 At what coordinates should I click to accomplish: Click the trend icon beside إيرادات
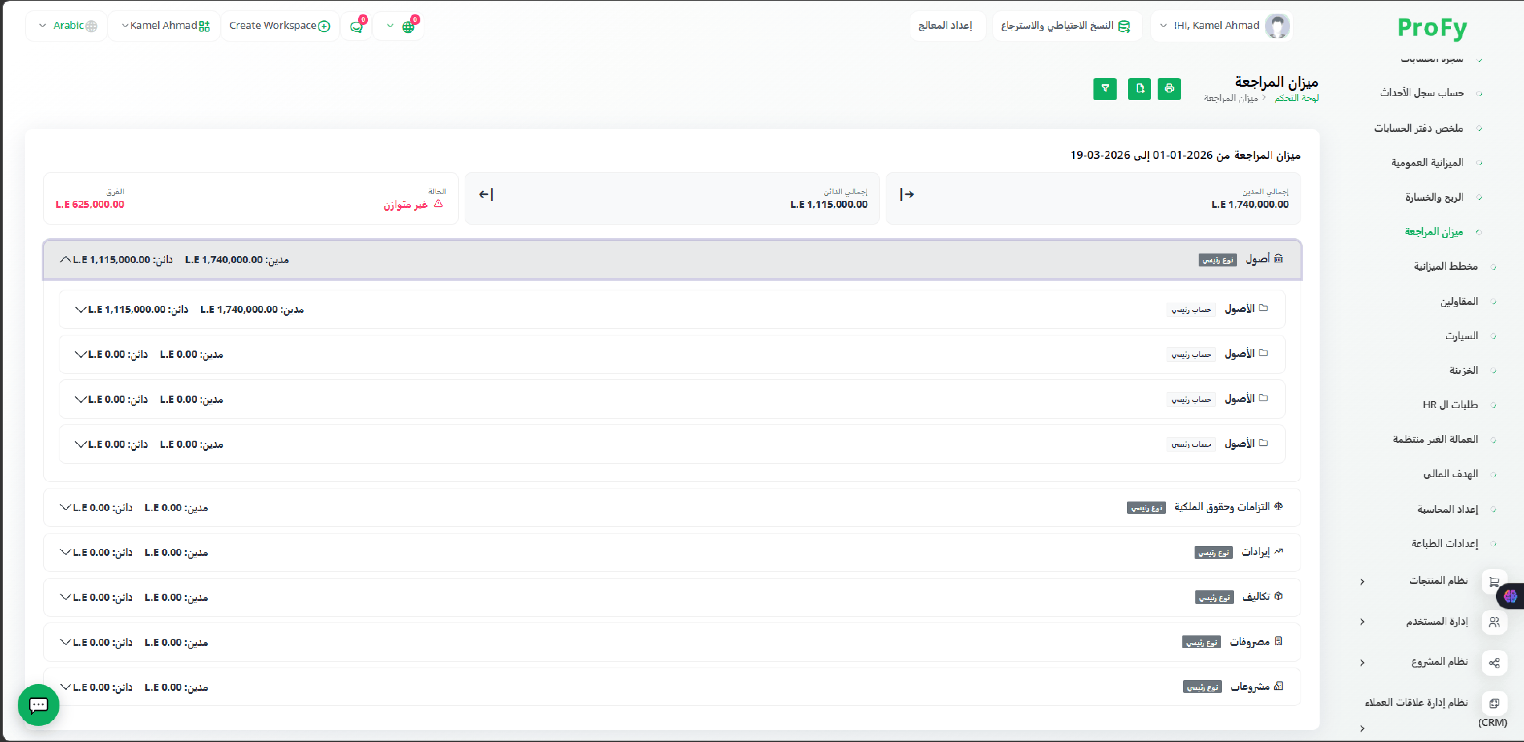click(x=1279, y=551)
